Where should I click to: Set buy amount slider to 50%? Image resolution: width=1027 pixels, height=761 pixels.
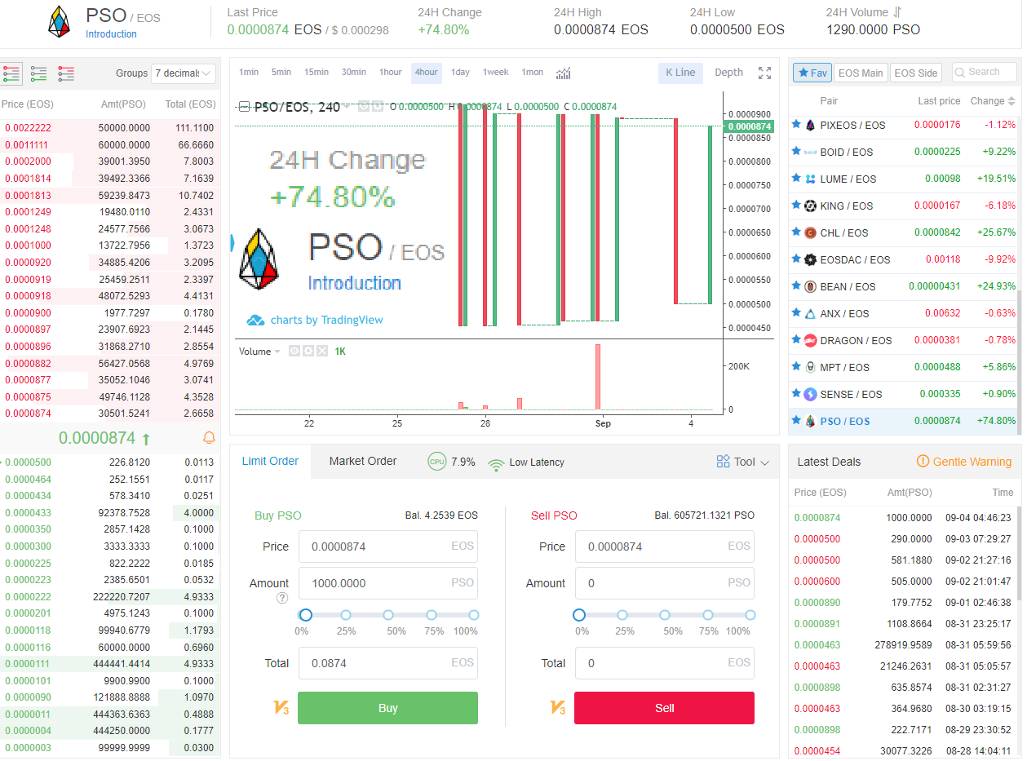click(x=388, y=615)
